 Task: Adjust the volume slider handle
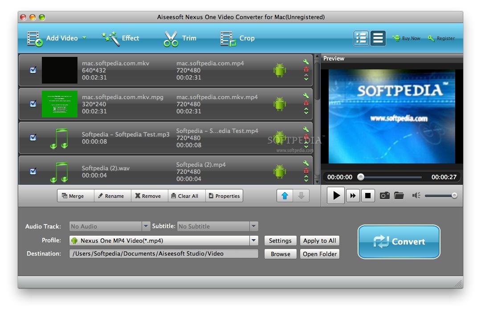tap(454, 195)
